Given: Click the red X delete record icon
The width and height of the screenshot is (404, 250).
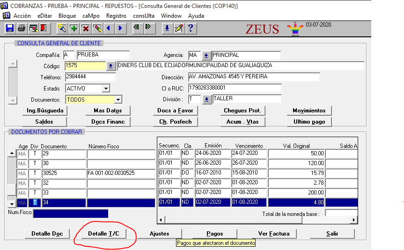Looking at the screenshot, I should click(x=86, y=28).
